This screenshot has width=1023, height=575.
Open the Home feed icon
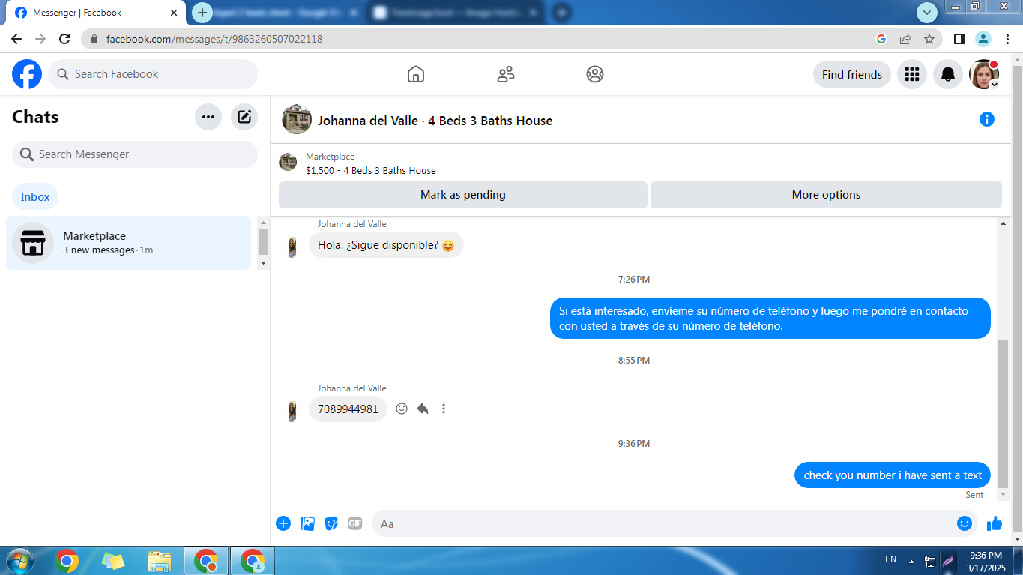(416, 74)
